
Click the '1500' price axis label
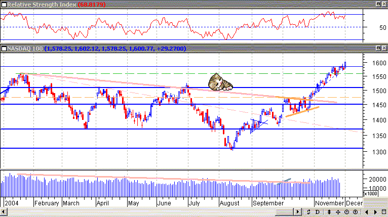(x=379, y=91)
